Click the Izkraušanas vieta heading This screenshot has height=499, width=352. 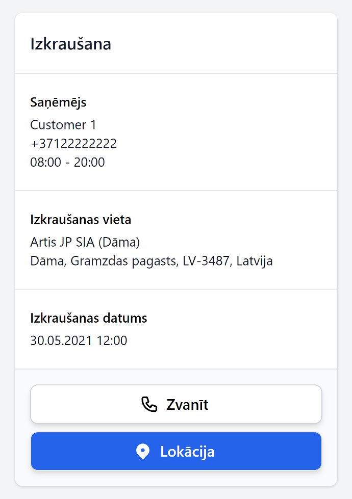pyautogui.click(x=81, y=220)
